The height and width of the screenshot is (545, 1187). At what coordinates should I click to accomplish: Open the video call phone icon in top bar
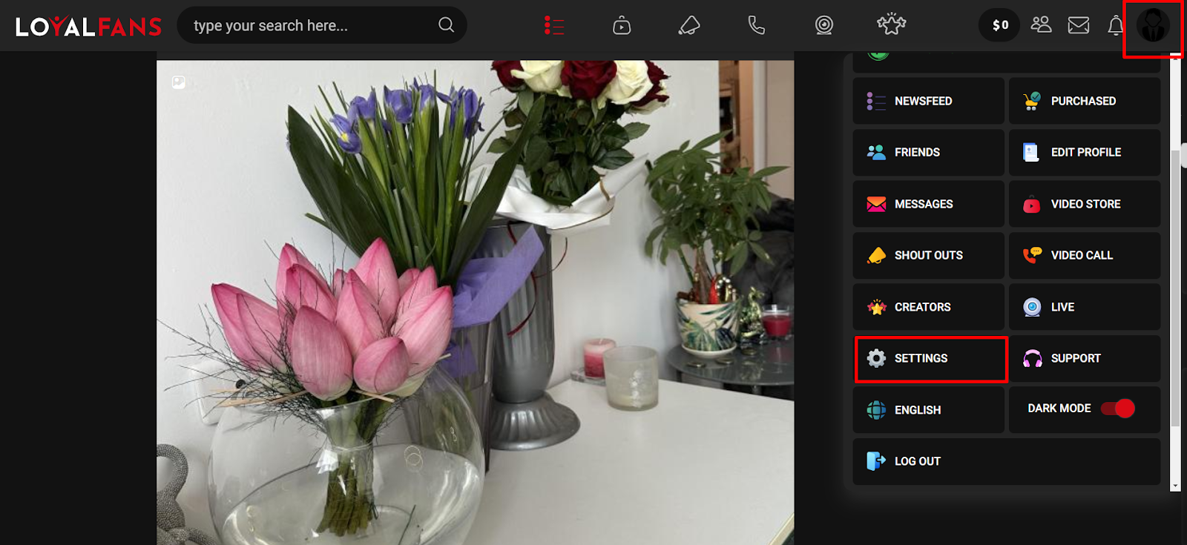756,25
